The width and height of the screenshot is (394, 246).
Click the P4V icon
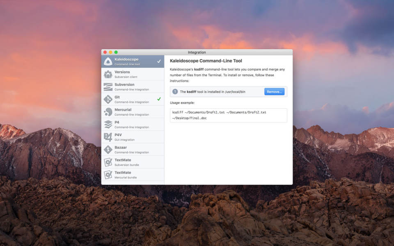pyautogui.click(x=108, y=137)
